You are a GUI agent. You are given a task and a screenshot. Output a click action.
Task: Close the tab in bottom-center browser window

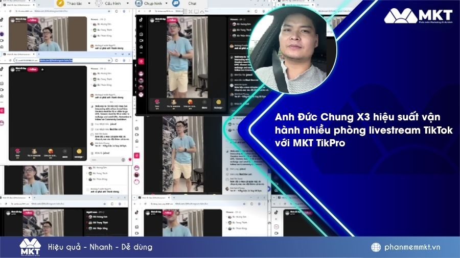pyautogui.click(x=169, y=198)
